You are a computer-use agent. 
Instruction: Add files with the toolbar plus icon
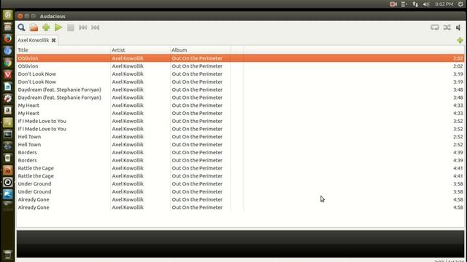(x=46, y=28)
